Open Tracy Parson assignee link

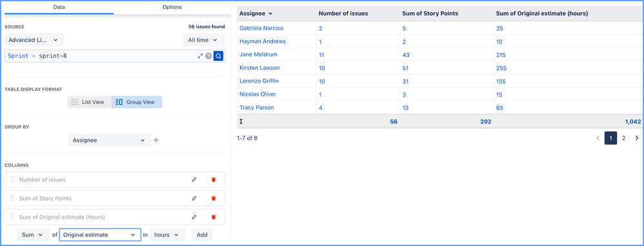[257, 108]
